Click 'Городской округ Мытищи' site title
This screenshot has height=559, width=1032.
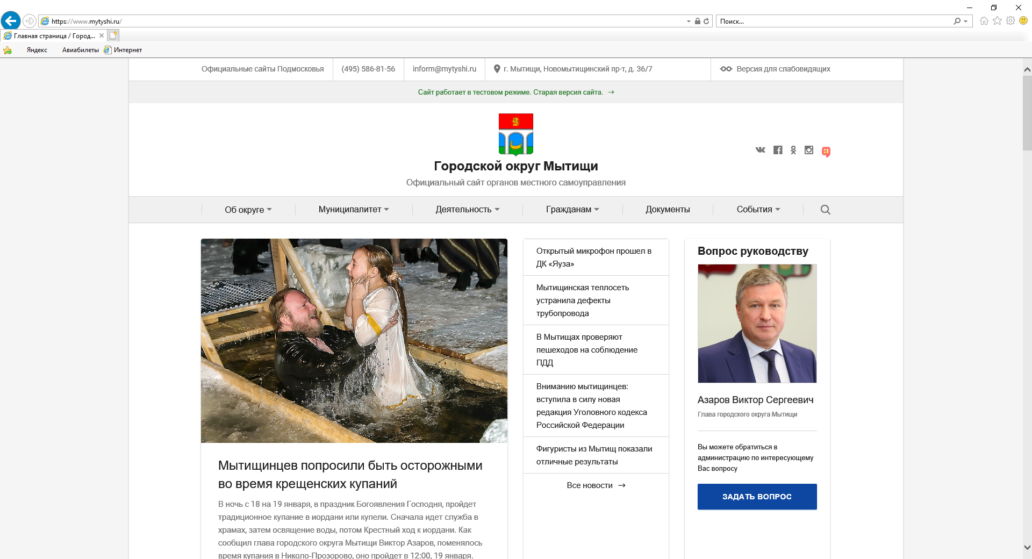[516, 166]
